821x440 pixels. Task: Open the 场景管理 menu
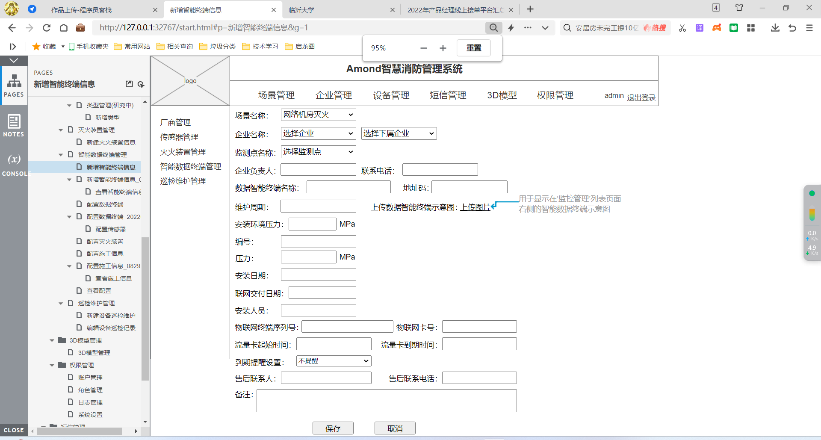pos(276,95)
